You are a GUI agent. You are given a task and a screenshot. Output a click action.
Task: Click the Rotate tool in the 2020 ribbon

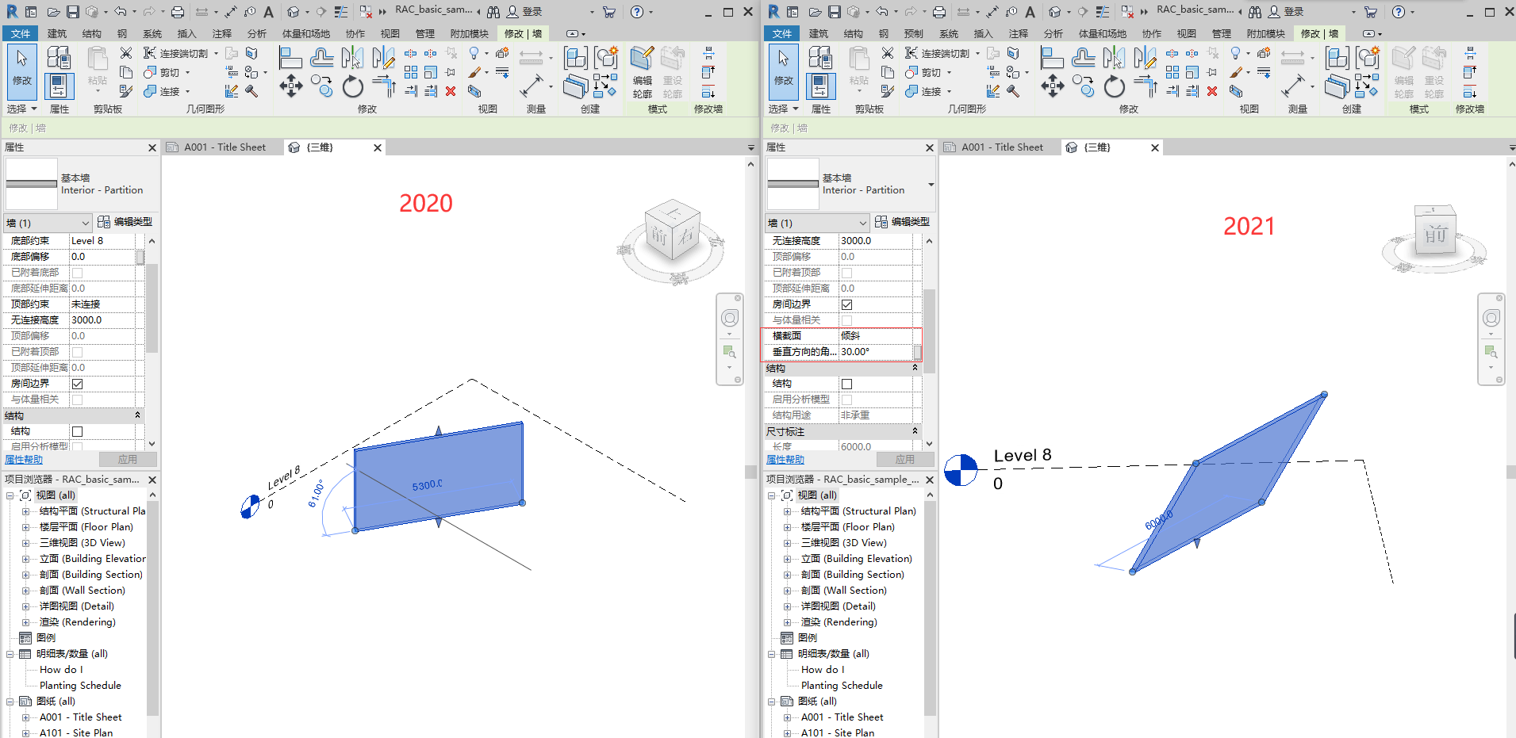[x=352, y=86]
